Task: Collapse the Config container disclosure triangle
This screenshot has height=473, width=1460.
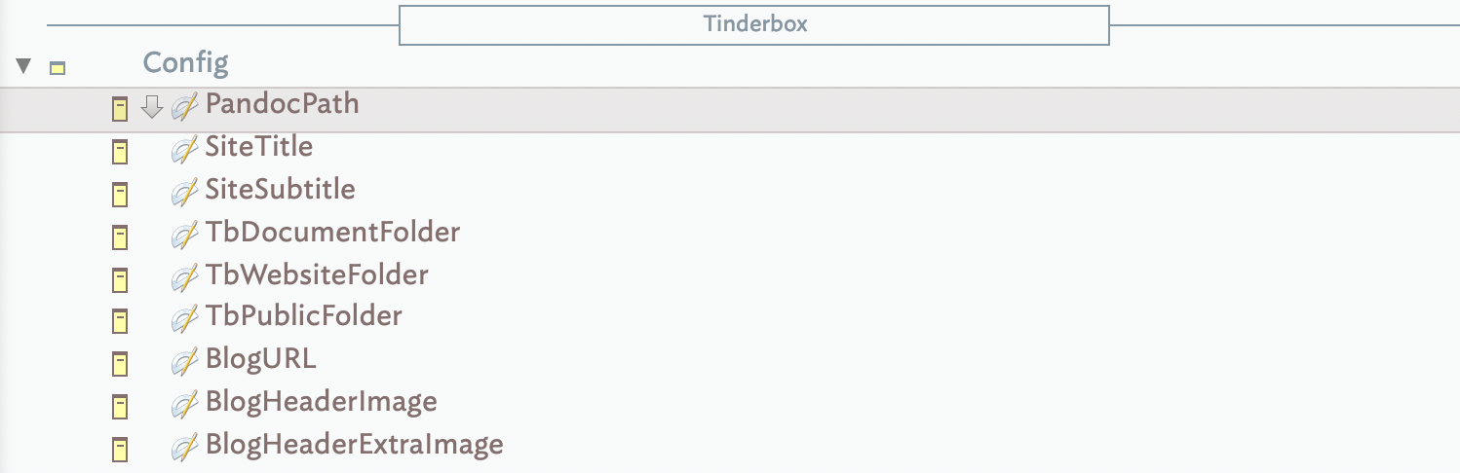Action: point(24,67)
